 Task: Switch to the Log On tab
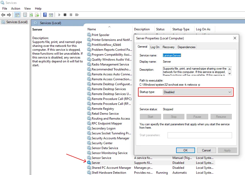(155, 47)
